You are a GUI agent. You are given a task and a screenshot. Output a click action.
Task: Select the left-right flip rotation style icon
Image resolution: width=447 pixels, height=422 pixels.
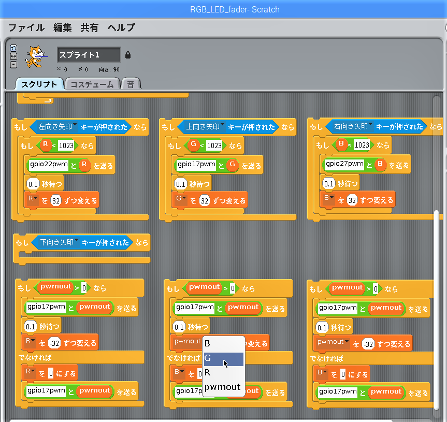(x=13, y=56)
